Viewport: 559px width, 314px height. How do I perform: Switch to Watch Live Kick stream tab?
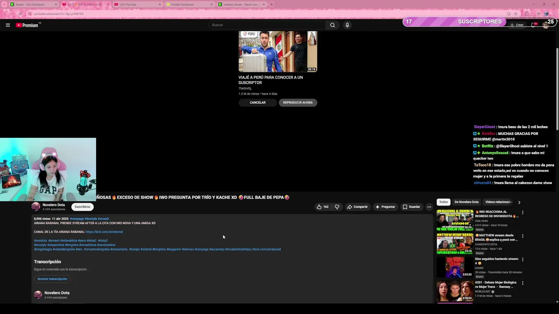click(241, 4)
